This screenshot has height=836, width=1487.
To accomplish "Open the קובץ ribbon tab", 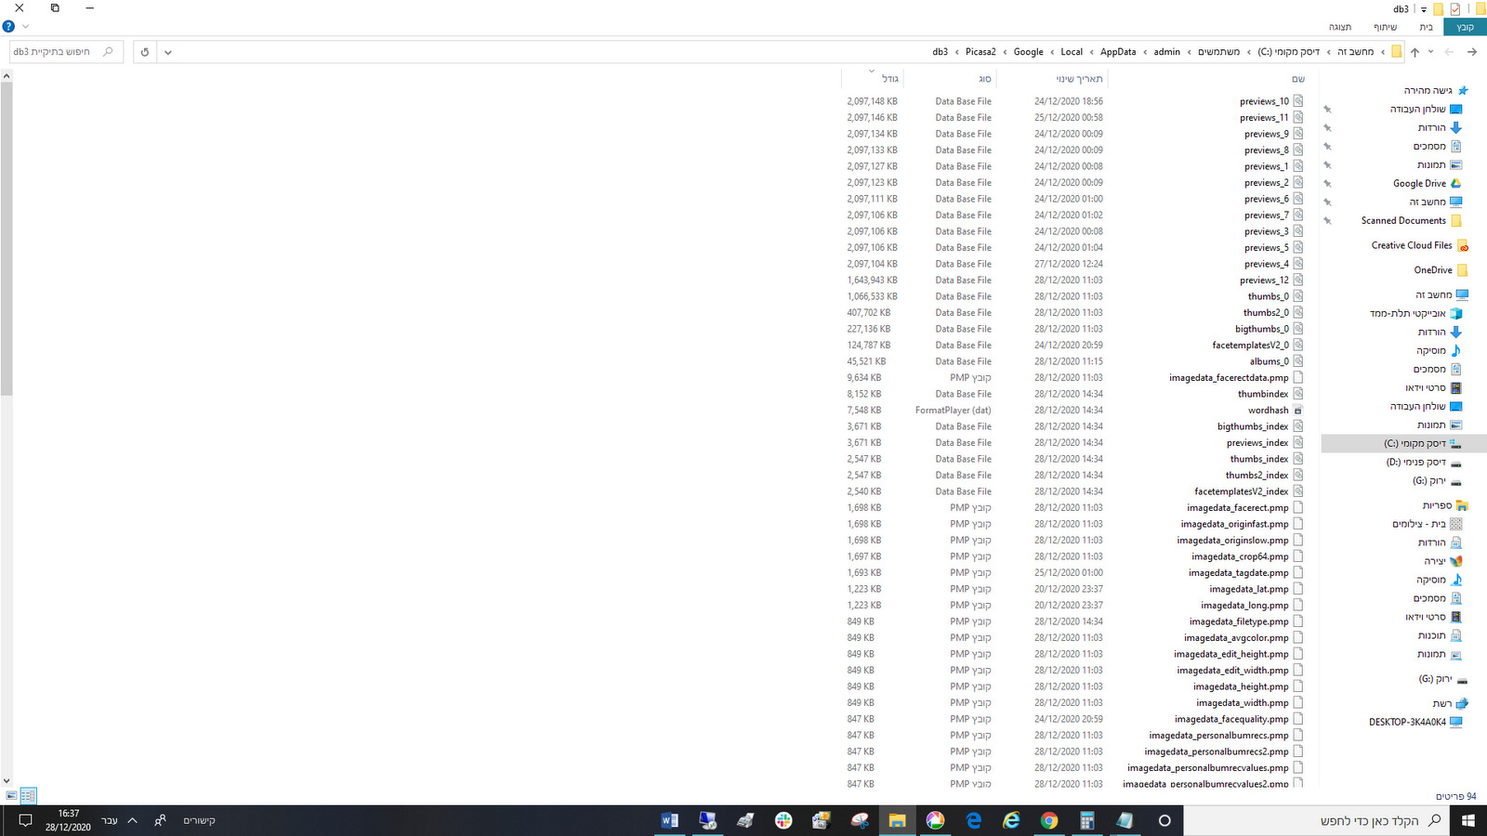I will 1465,27.
